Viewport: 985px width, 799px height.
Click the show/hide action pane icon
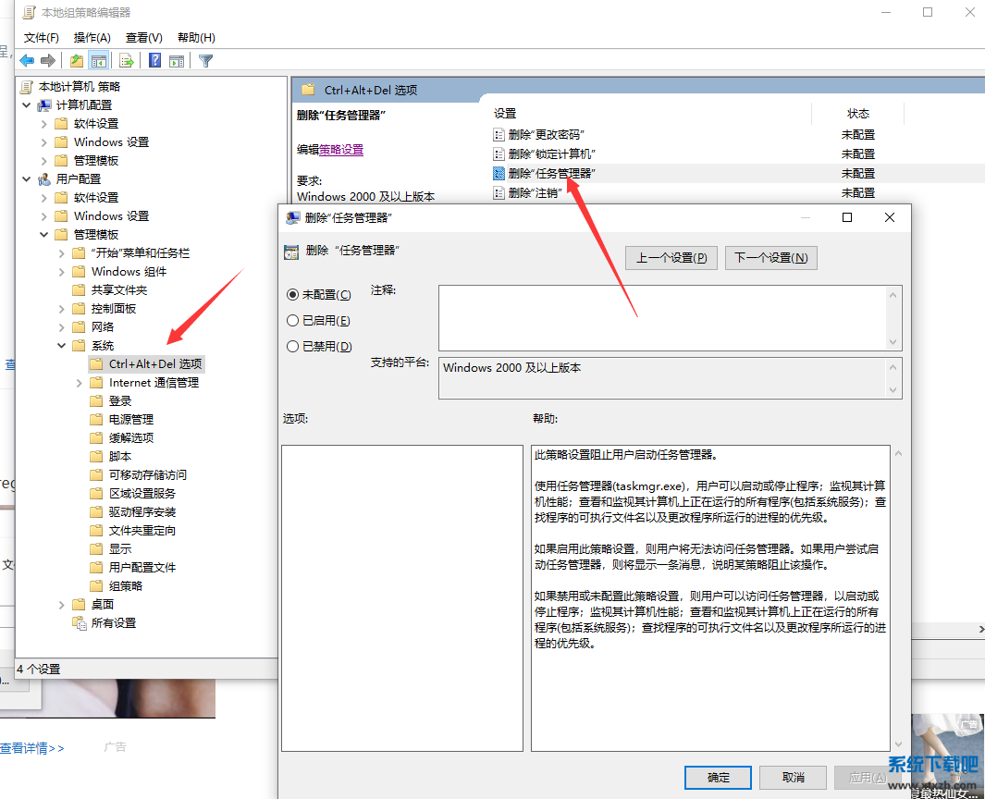coord(176,61)
